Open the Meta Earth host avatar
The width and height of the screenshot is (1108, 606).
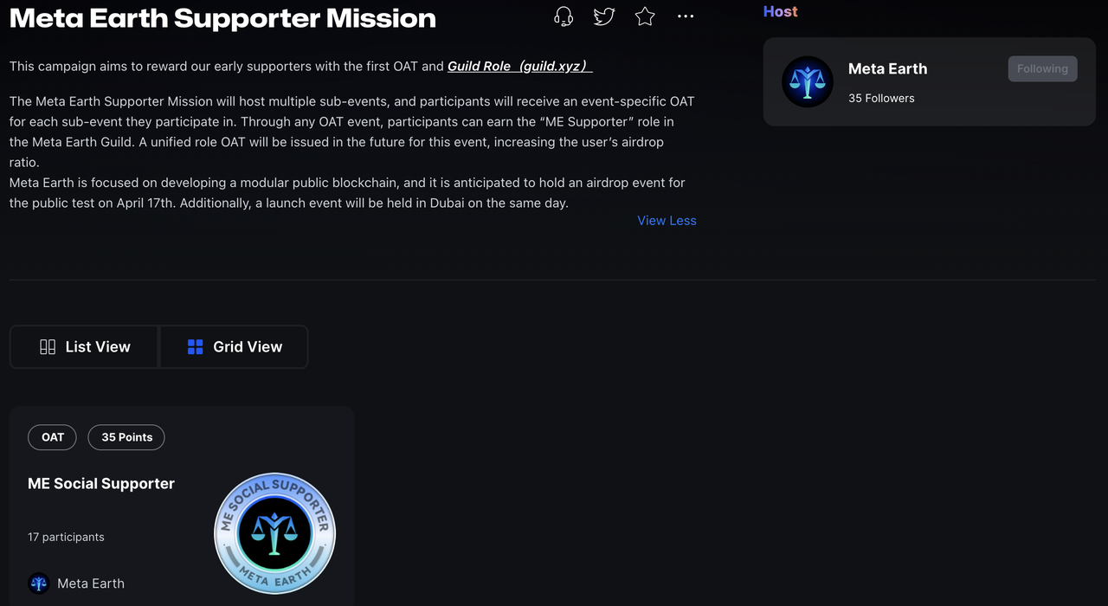click(x=808, y=81)
